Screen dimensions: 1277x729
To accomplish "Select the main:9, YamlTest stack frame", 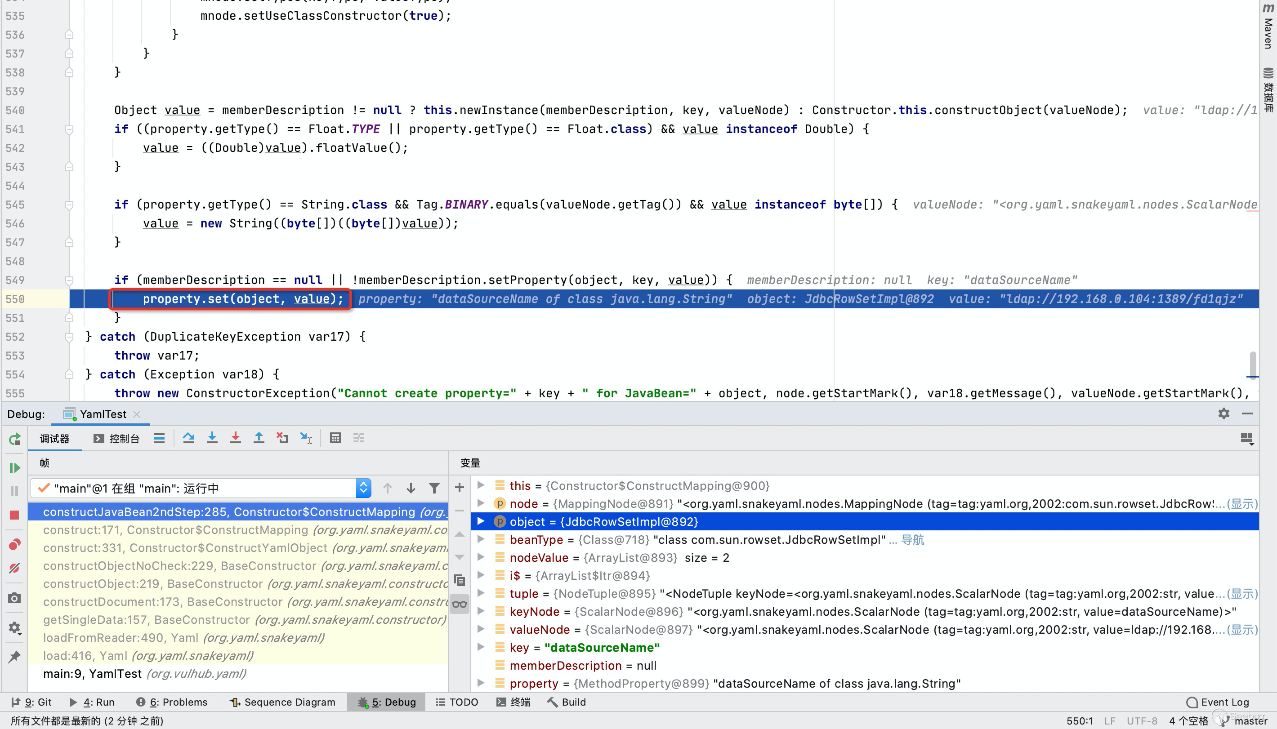I will (92, 674).
